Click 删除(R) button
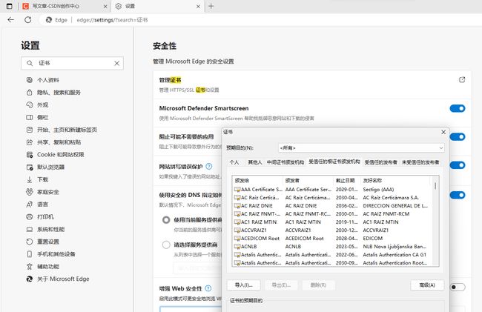The height and width of the screenshot is (312, 482). coord(318,285)
